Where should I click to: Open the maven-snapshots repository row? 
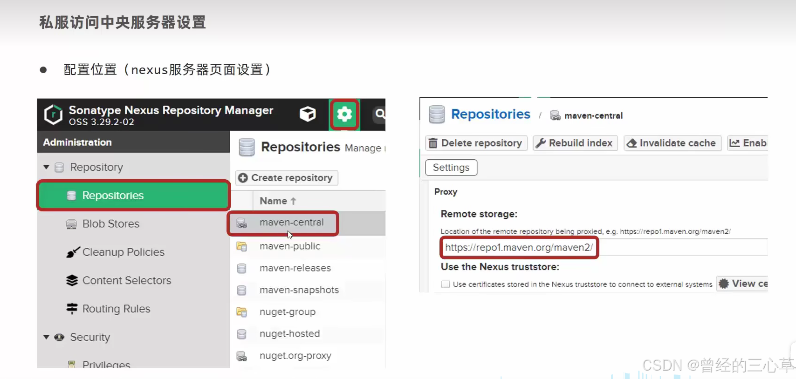click(x=309, y=290)
